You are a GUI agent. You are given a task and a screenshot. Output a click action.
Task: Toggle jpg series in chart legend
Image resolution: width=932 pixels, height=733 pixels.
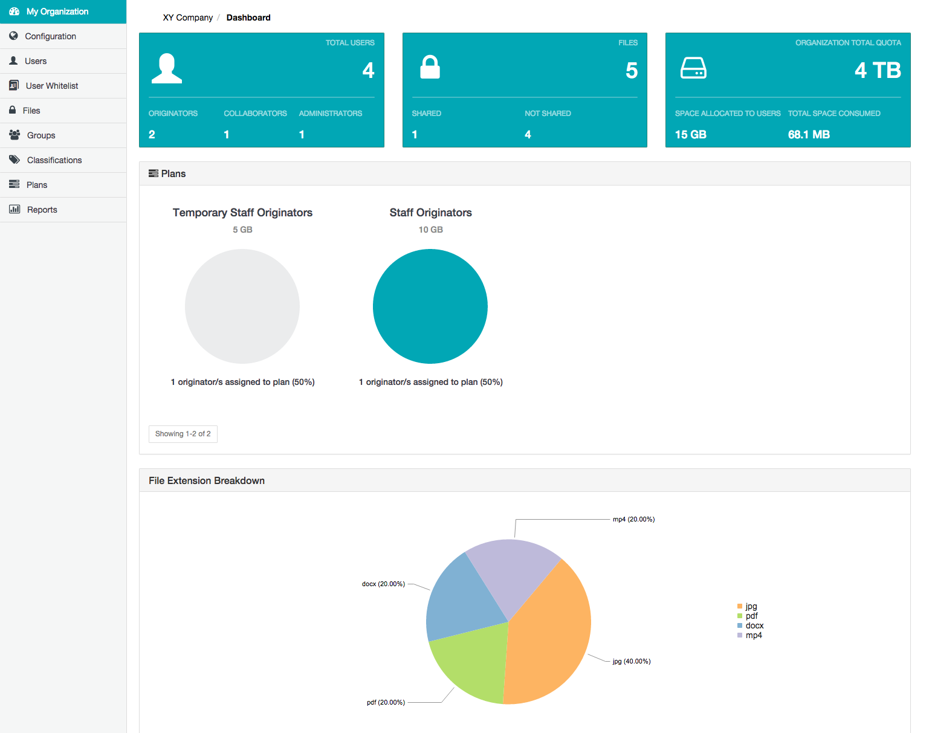pyautogui.click(x=751, y=606)
